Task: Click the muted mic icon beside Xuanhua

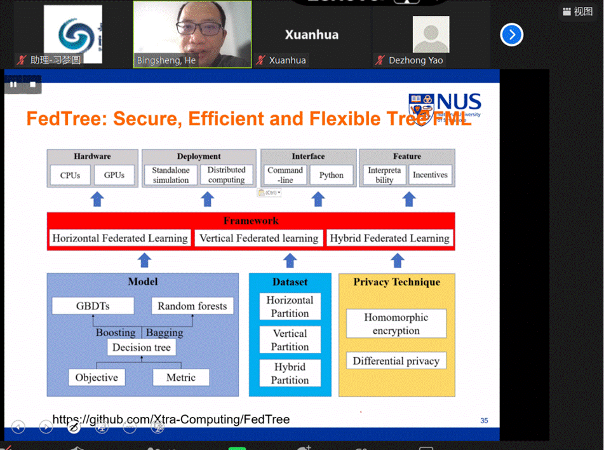Action: point(260,60)
